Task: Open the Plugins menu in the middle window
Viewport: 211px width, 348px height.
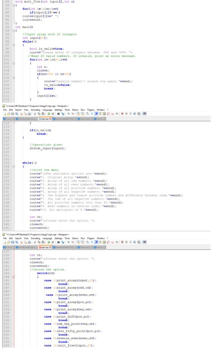Action: click(x=91, y=110)
